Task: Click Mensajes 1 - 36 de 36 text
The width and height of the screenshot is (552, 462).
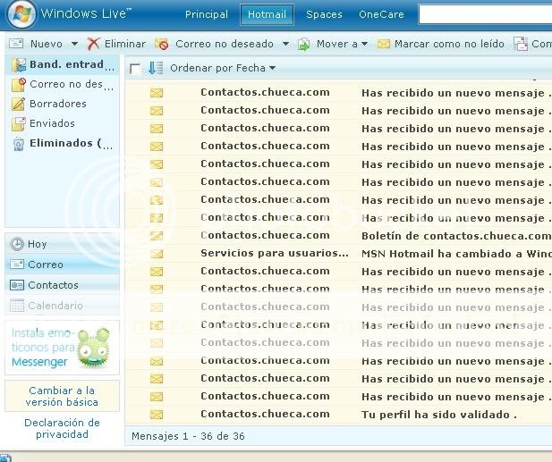Action: click(x=188, y=436)
